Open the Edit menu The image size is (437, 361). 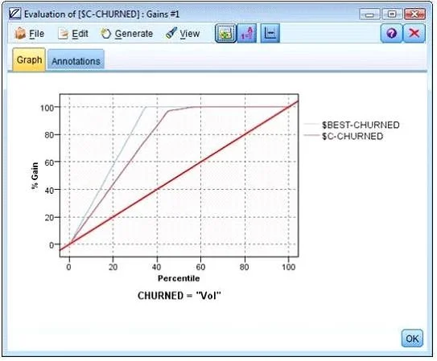[73, 34]
